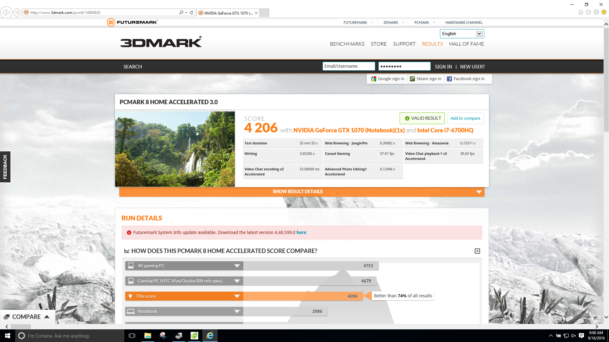Open the RESULTS menu item
The height and width of the screenshot is (342, 609).
tap(432, 44)
